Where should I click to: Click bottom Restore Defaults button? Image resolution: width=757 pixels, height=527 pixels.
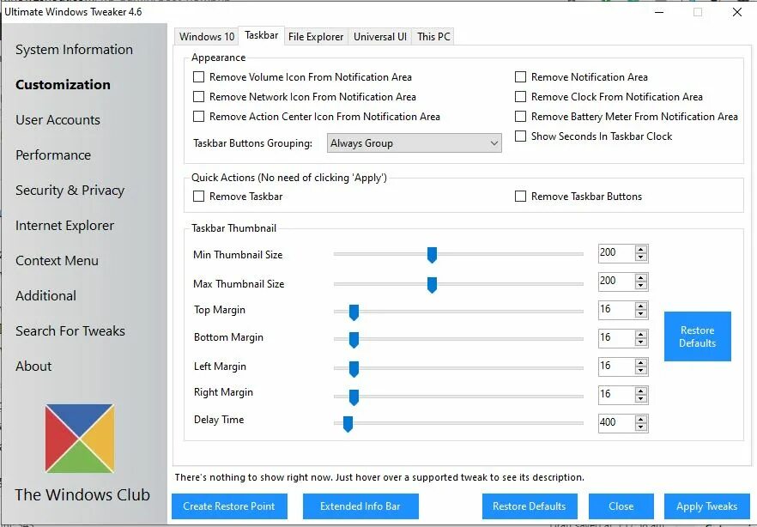point(530,506)
